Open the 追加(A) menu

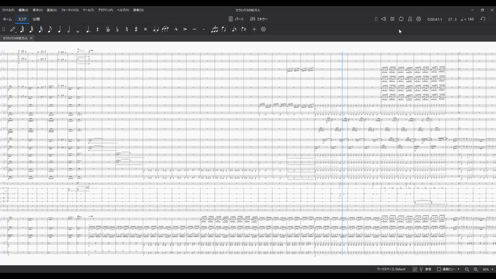[x=52, y=10]
